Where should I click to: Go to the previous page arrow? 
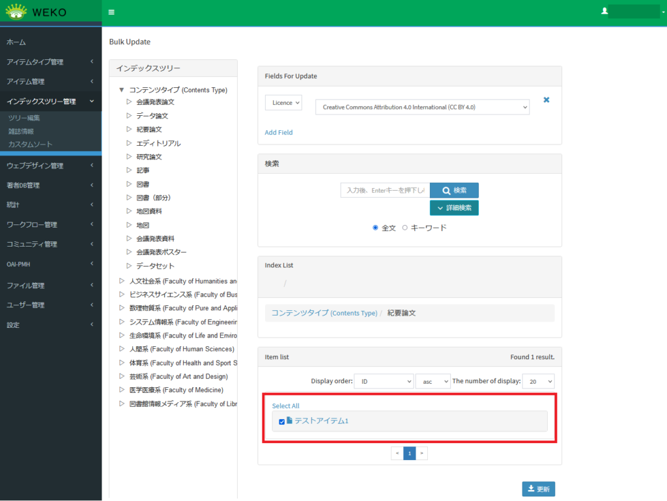397,453
